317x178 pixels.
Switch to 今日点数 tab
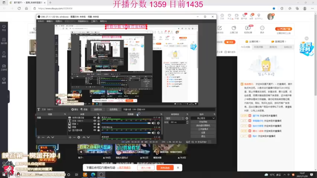pos(245,47)
